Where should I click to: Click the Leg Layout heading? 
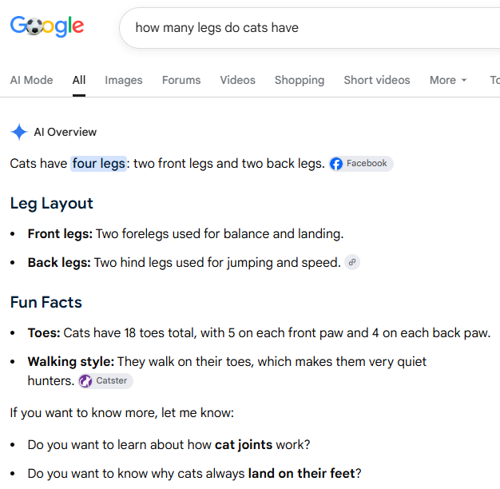(x=52, y=204)
